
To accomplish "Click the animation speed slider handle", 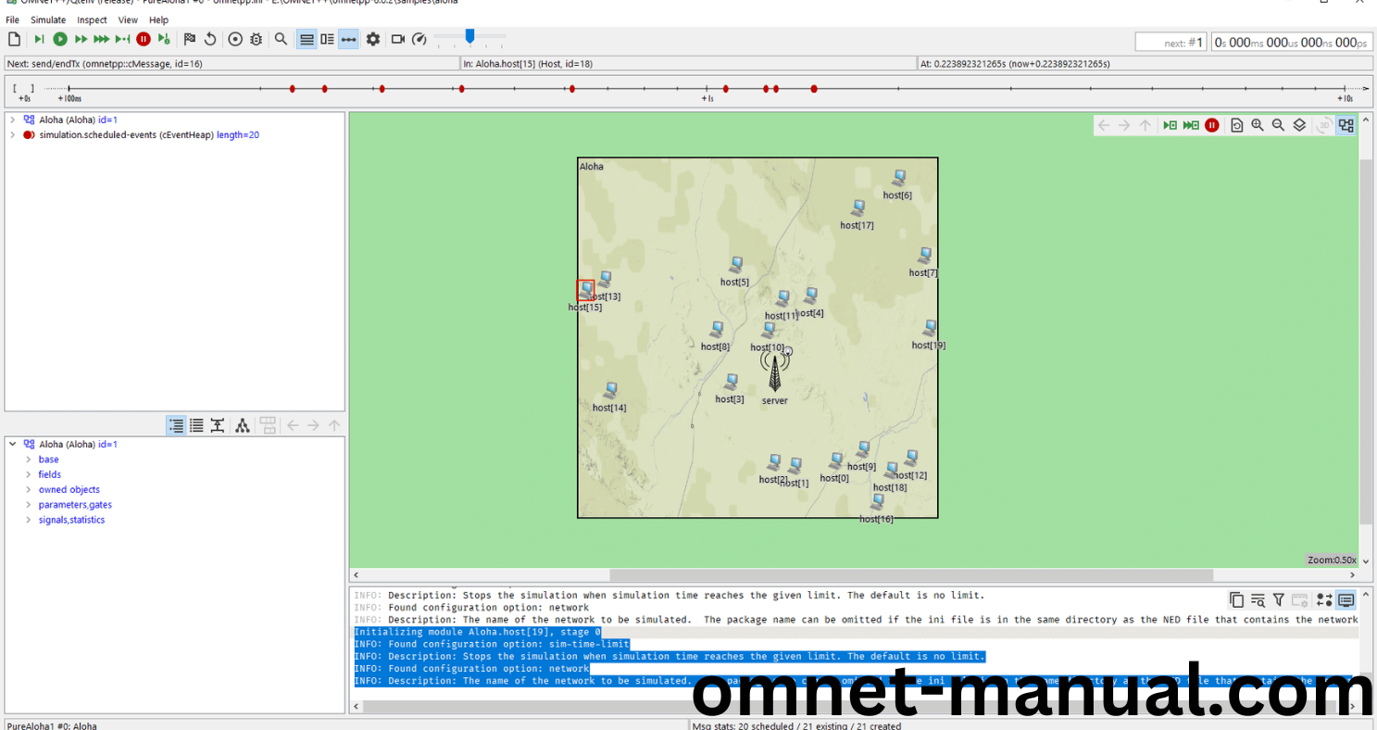I will coord(469,36).
